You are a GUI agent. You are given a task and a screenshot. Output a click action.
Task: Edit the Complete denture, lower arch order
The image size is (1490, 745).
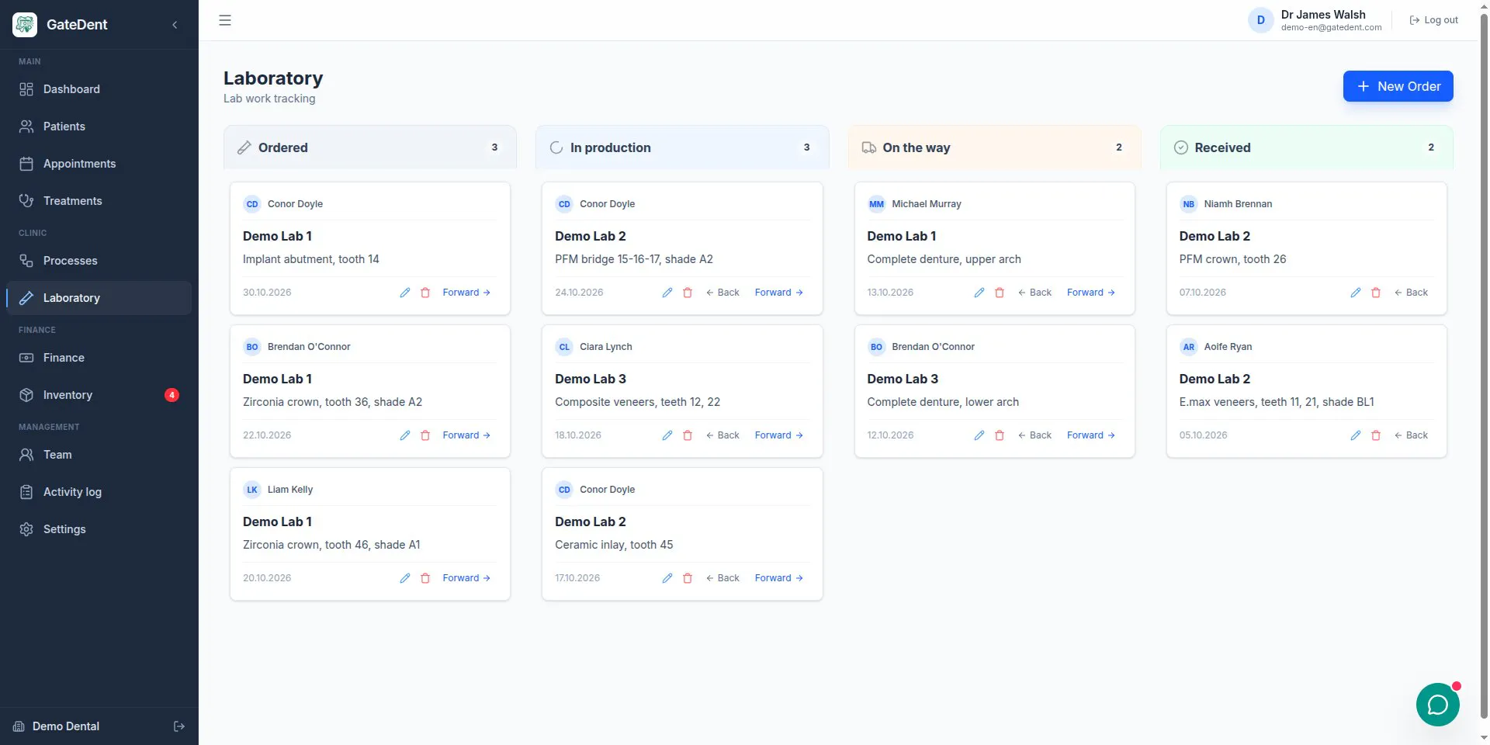(x=979, y=435)
